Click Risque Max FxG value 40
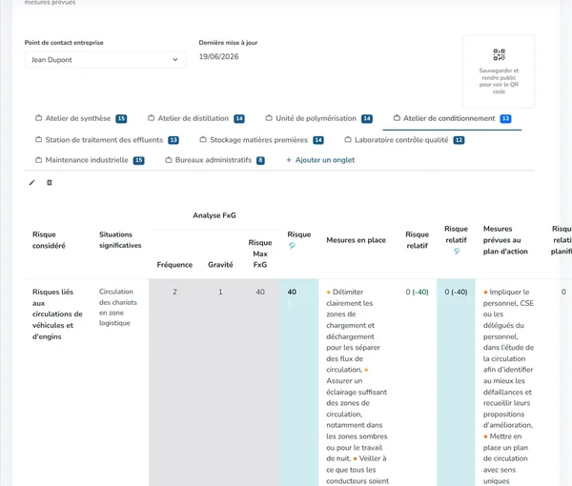Image resolution: width=572 pixels, height=486 pixels. [x=260, y=292]
